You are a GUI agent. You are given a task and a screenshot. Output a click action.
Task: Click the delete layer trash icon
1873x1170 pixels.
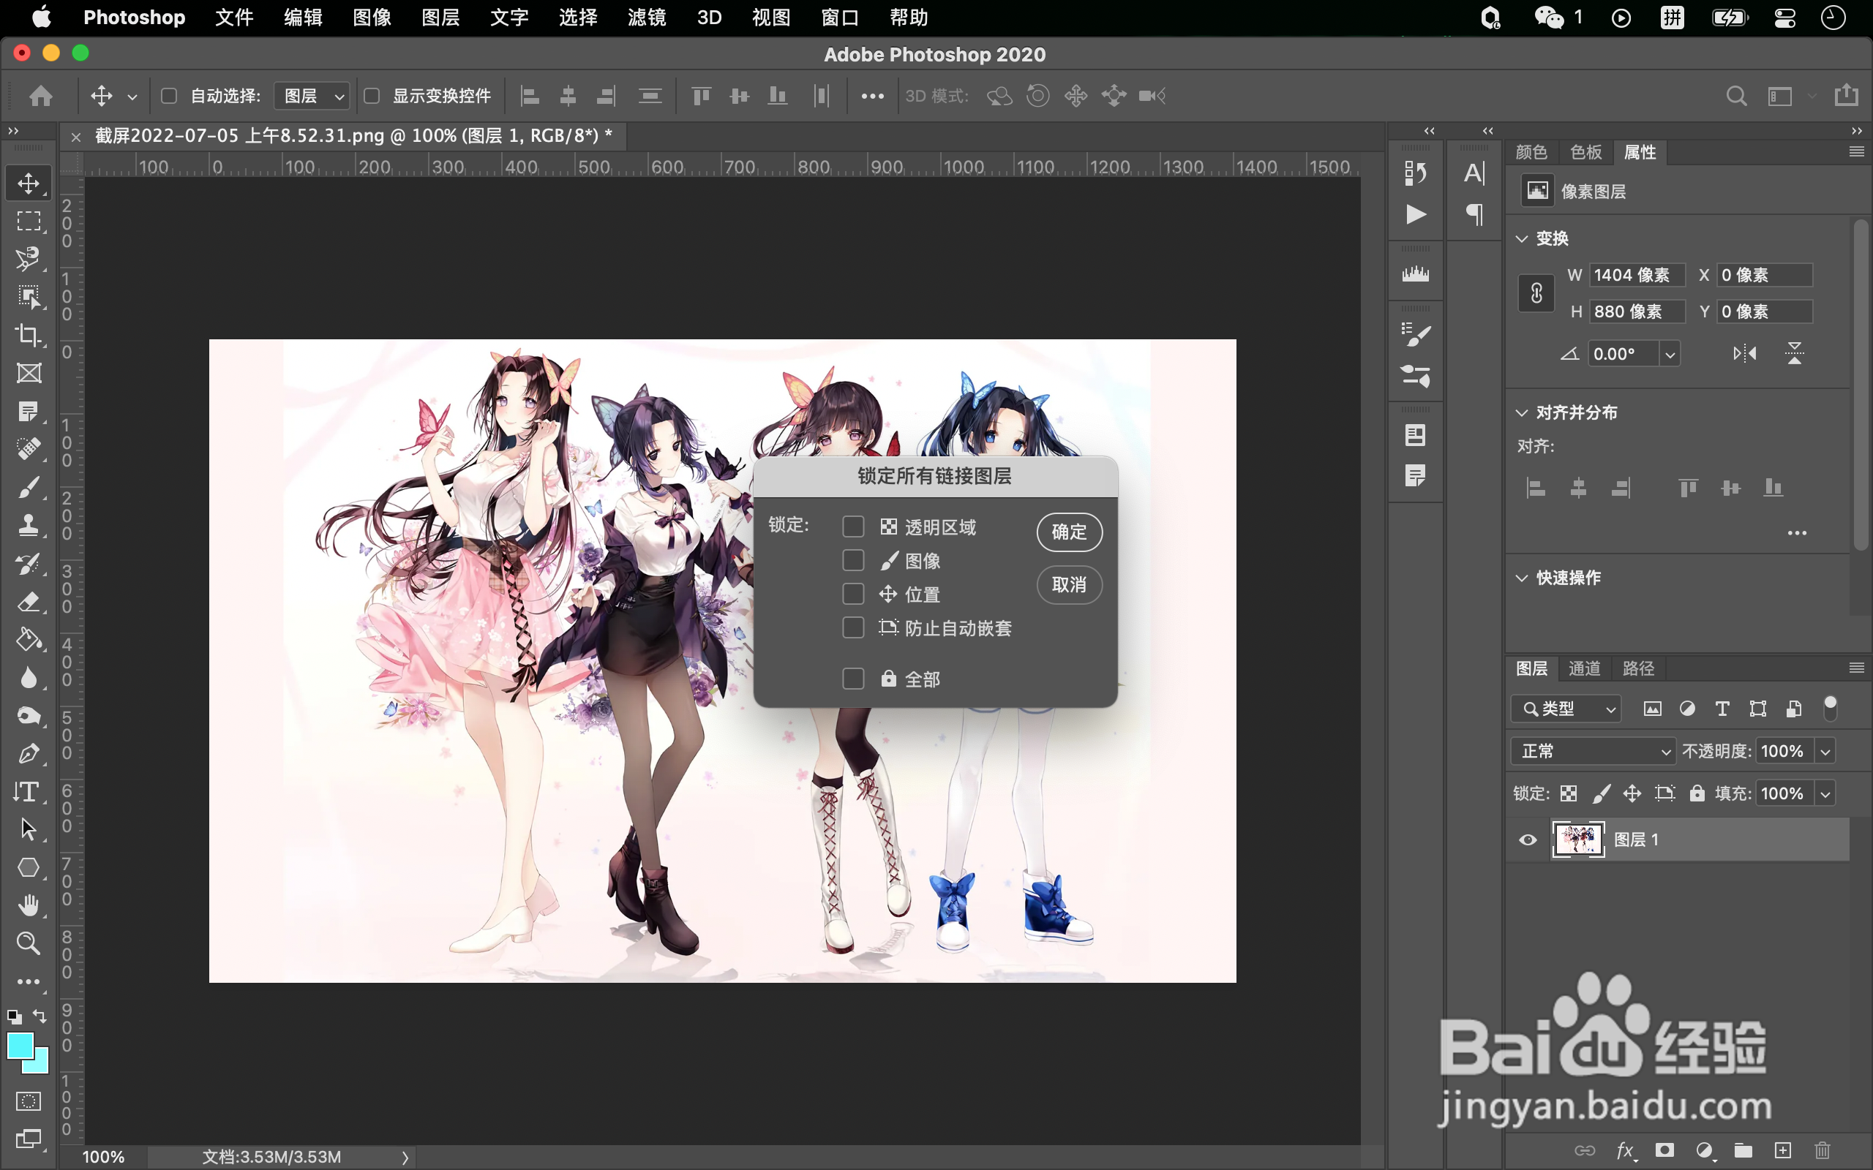1823,1151
